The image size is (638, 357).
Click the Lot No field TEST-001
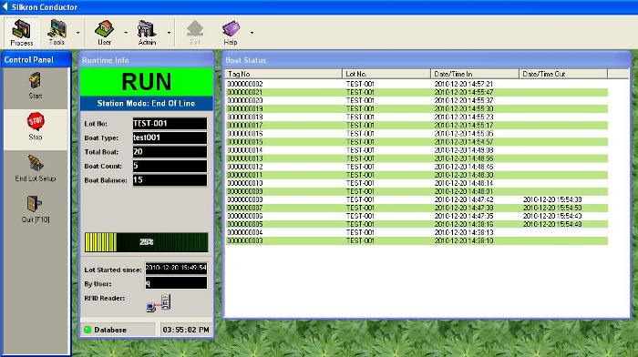click(170, 124)
